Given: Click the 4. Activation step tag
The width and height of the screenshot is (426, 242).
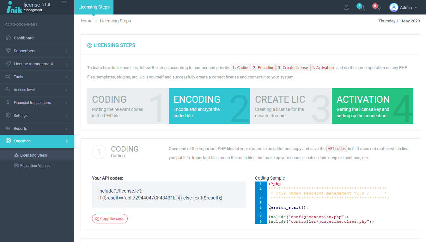Looking at the screenshot, I should click(323, 67).
